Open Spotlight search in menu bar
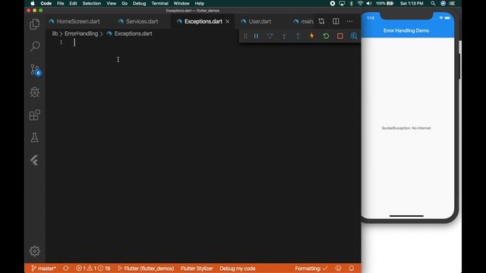 click(x=433, y=3)
